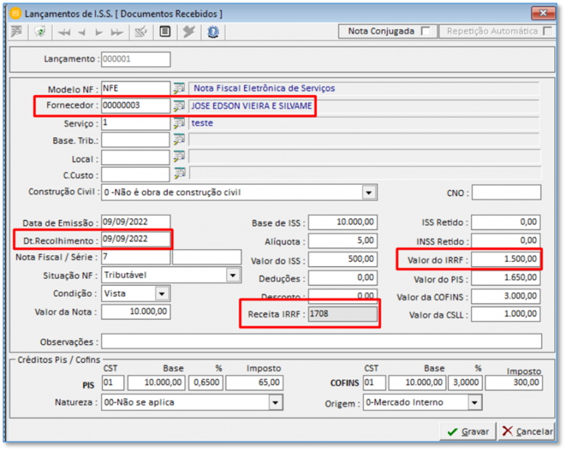
Task: Toggle the Repetição Automática checkbox
Action: (547, 31)
